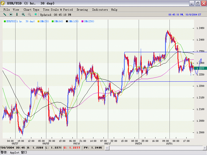Select the trend line drawing tool

click(5, 15)
